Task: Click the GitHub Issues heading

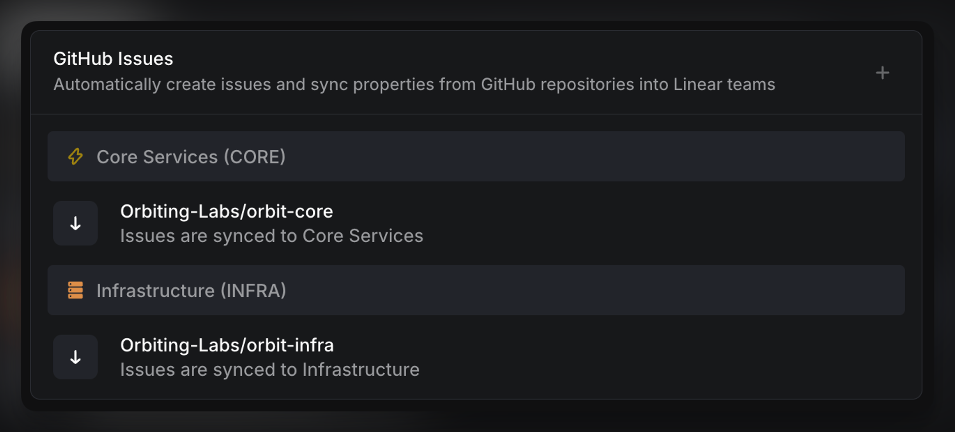Action: 113,58
